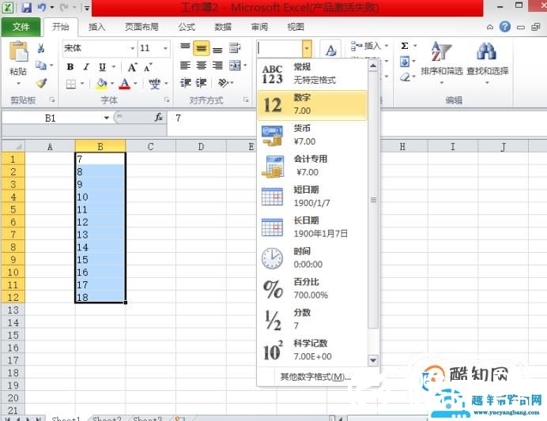Align text to bottom
Screen dimensions: 547x421
[217, 48]
